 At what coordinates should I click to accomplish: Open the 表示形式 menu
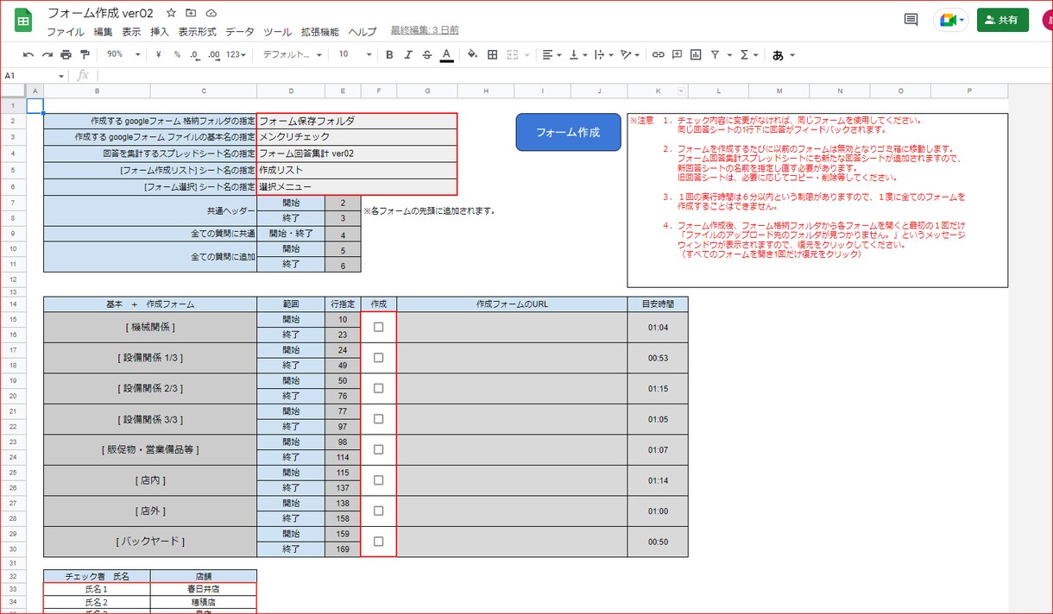point(197,32)
